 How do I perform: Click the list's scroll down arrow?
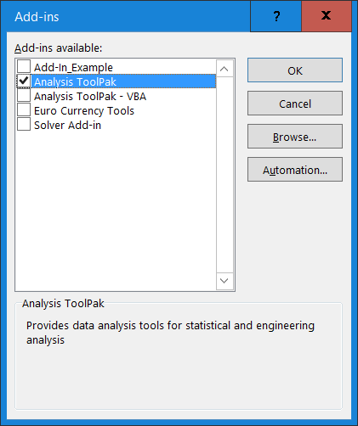point(224,281)
